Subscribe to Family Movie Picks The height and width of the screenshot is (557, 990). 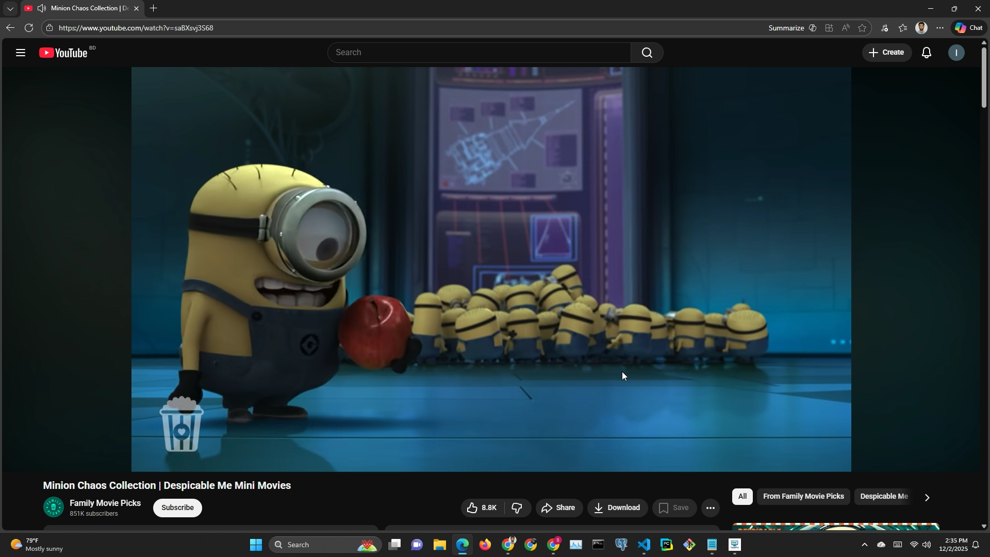tap(177, 508)
